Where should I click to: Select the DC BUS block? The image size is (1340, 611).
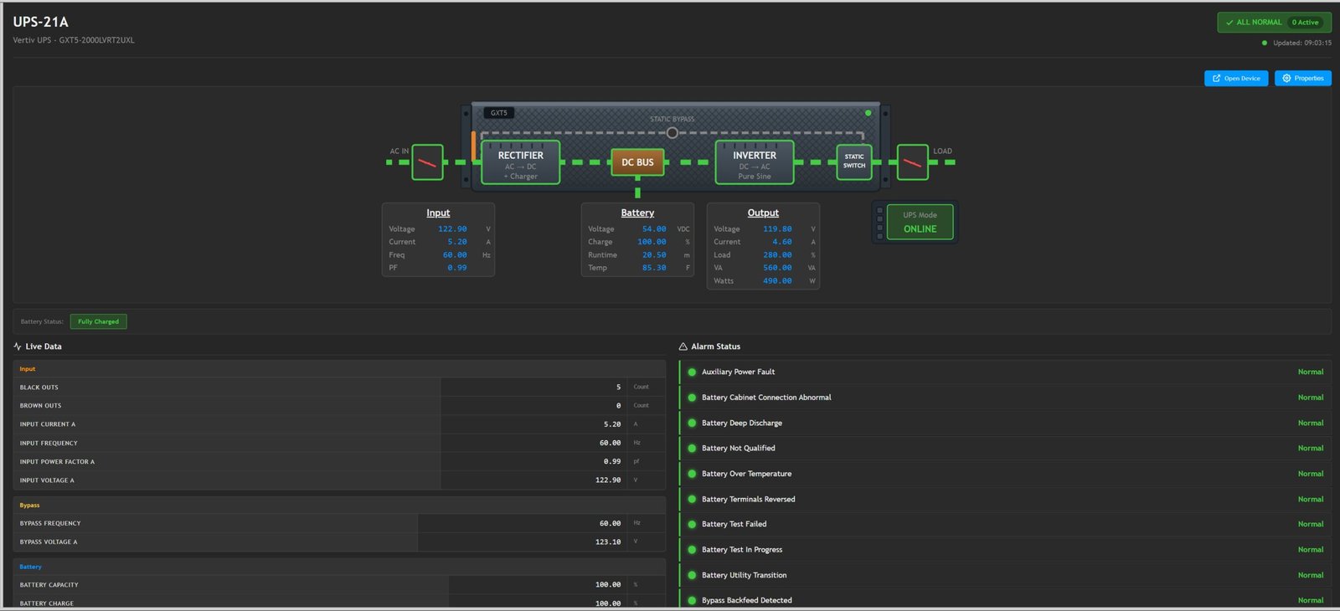(x=637, y=162)
